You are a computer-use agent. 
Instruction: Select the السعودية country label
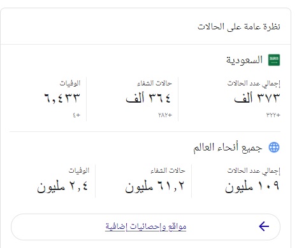pyautogui.click(x=244, y=60)
